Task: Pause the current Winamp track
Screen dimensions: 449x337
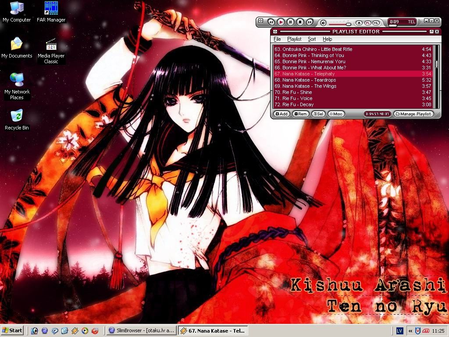Action: pyautogui.click(x=290, y=22)
